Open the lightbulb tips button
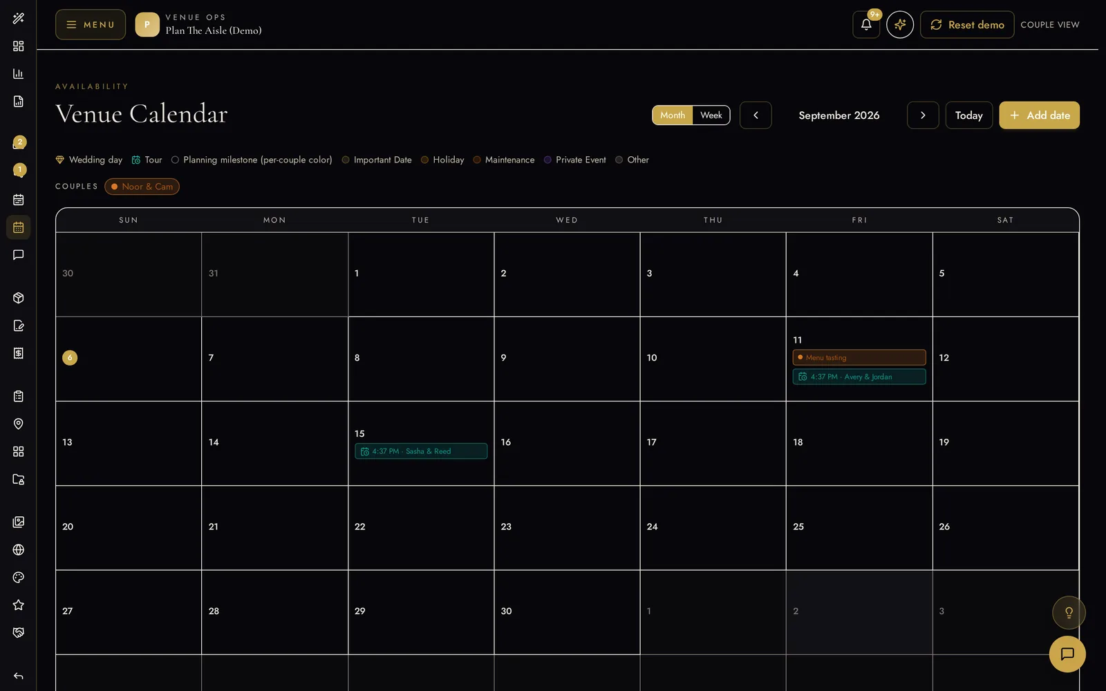Viewport: 1106px width, 691px height. pyautogui.click(x=1069, y=612)
